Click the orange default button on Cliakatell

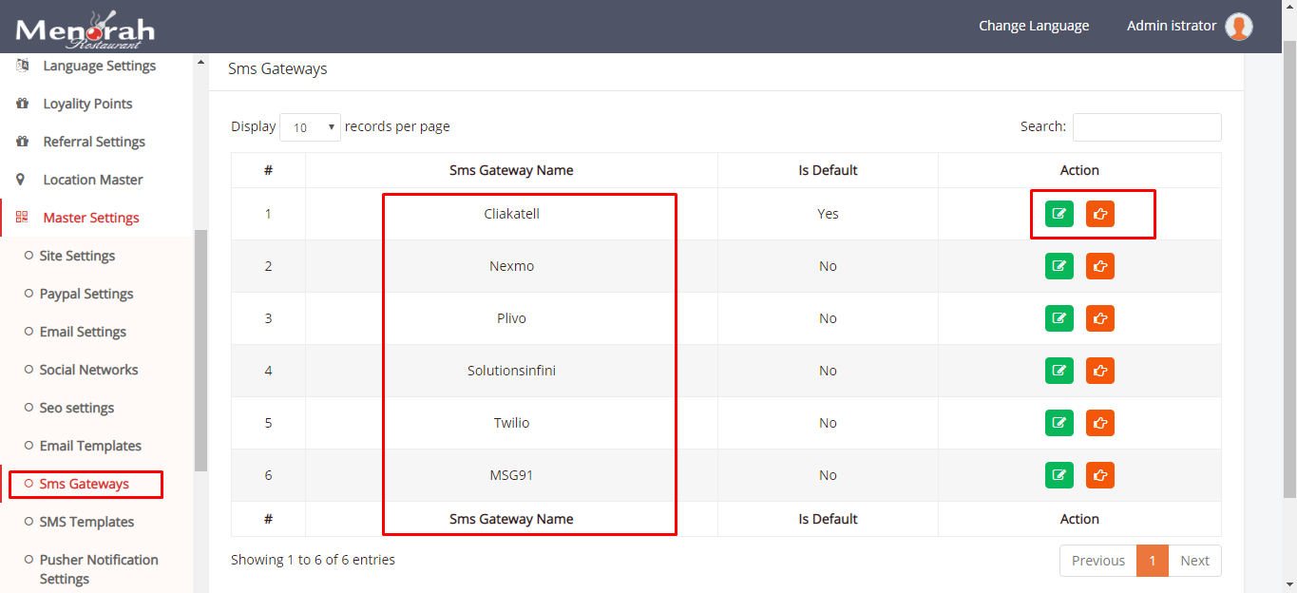click(x=1099, y=214)
